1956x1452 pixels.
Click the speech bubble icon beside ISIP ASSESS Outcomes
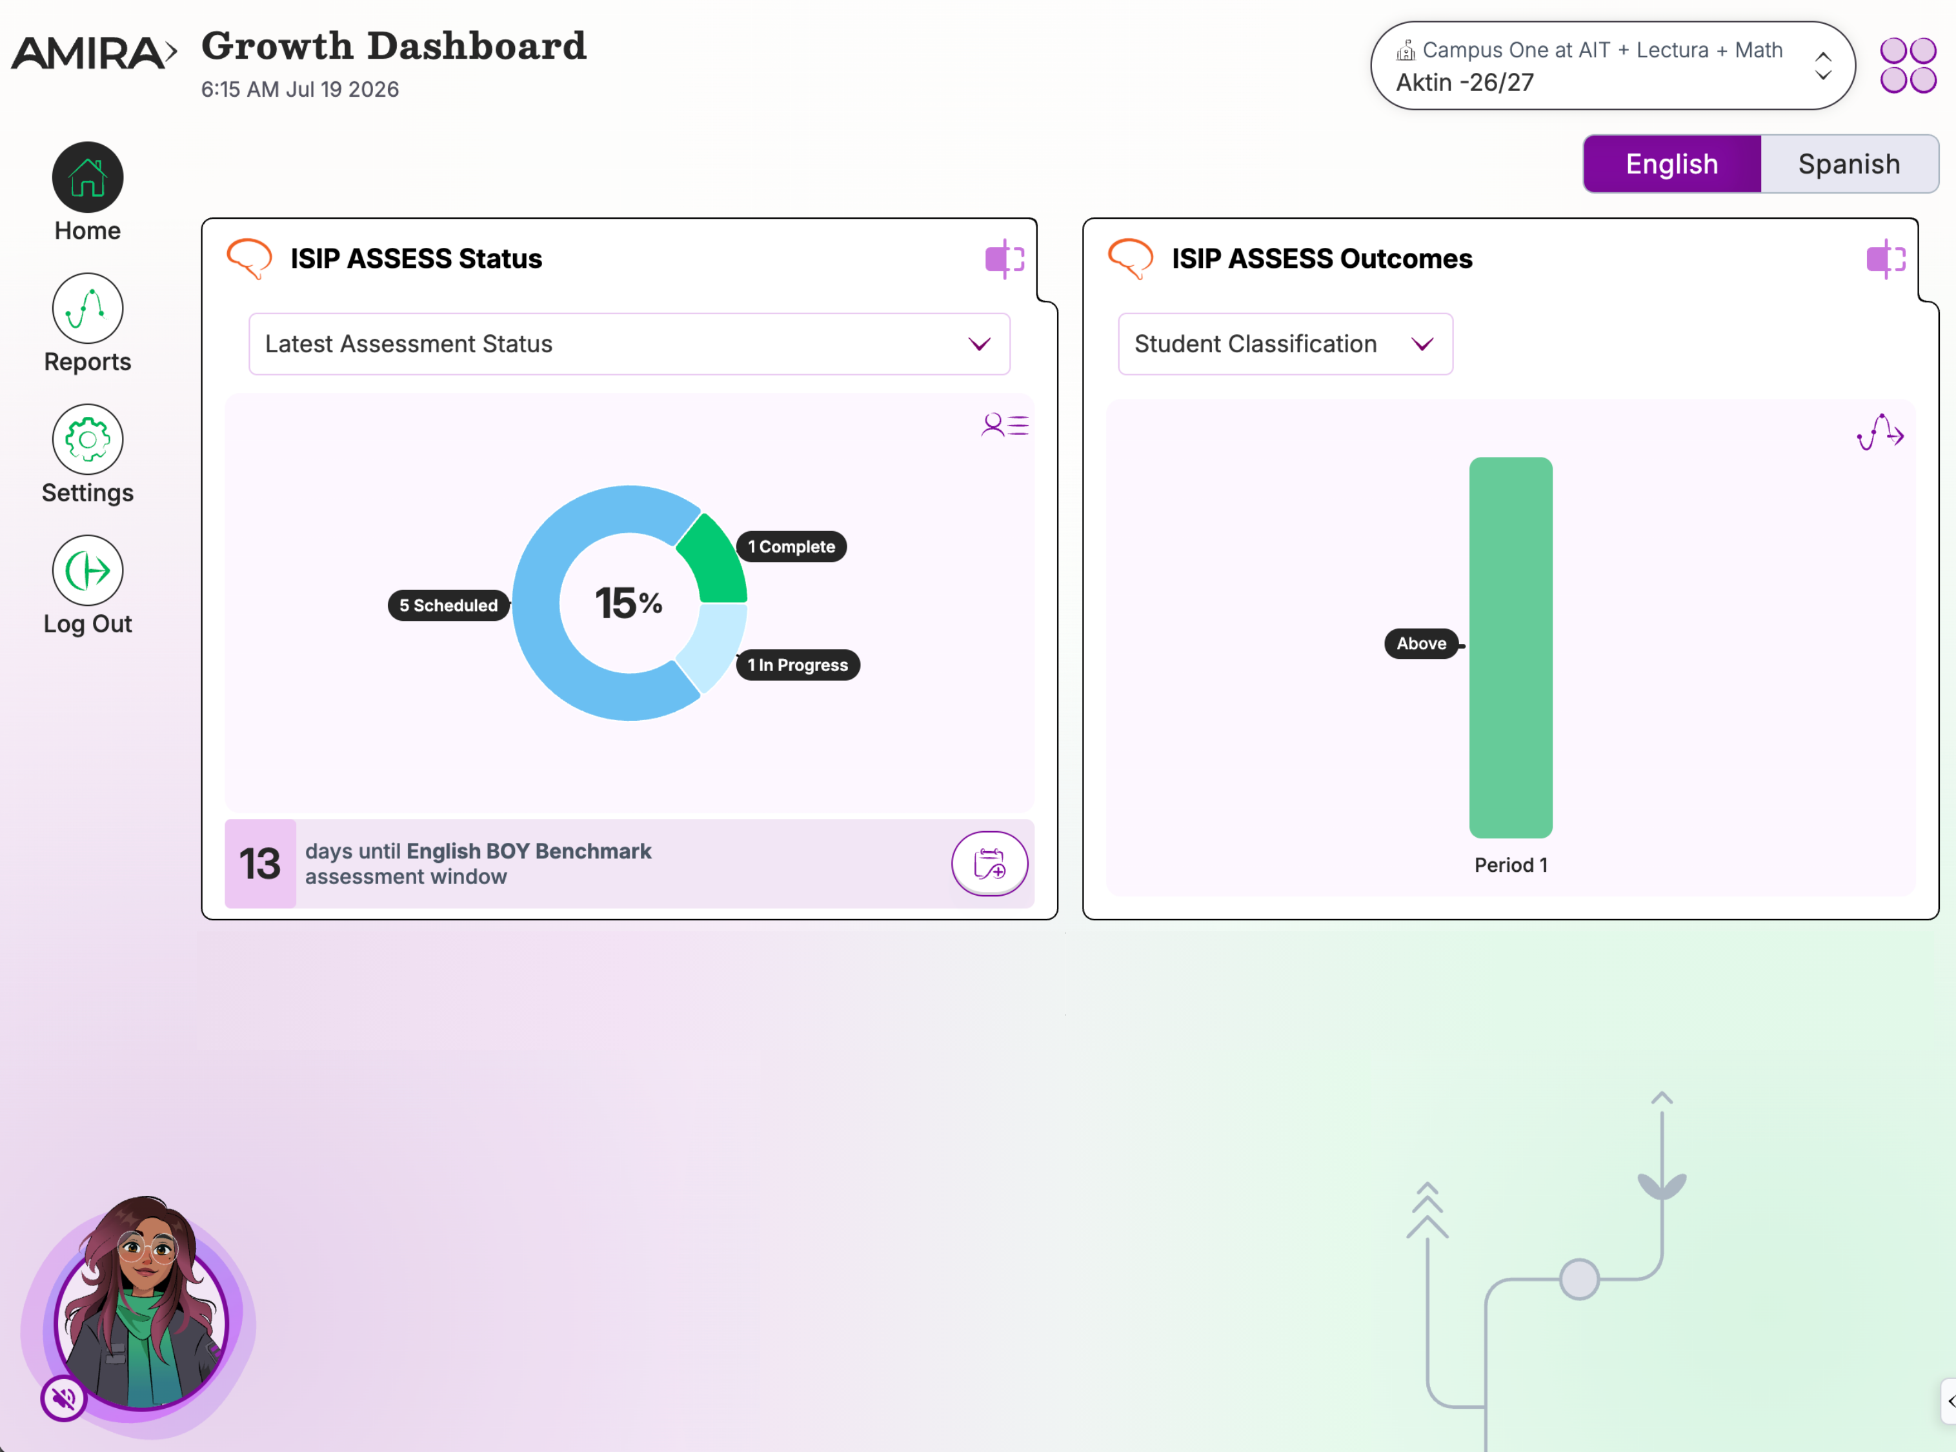1130,259
